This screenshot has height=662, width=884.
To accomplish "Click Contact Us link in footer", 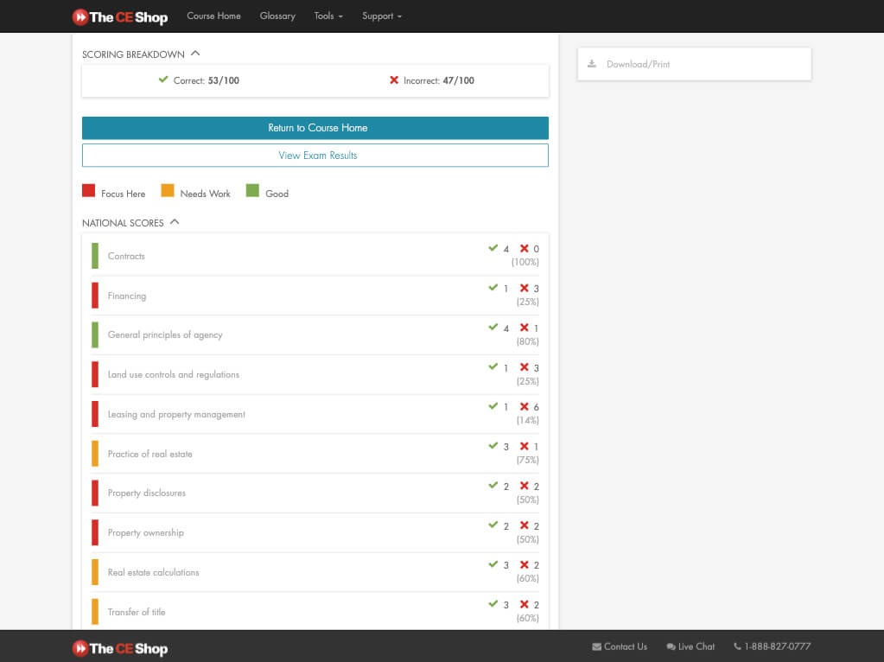I will (620, 646).
